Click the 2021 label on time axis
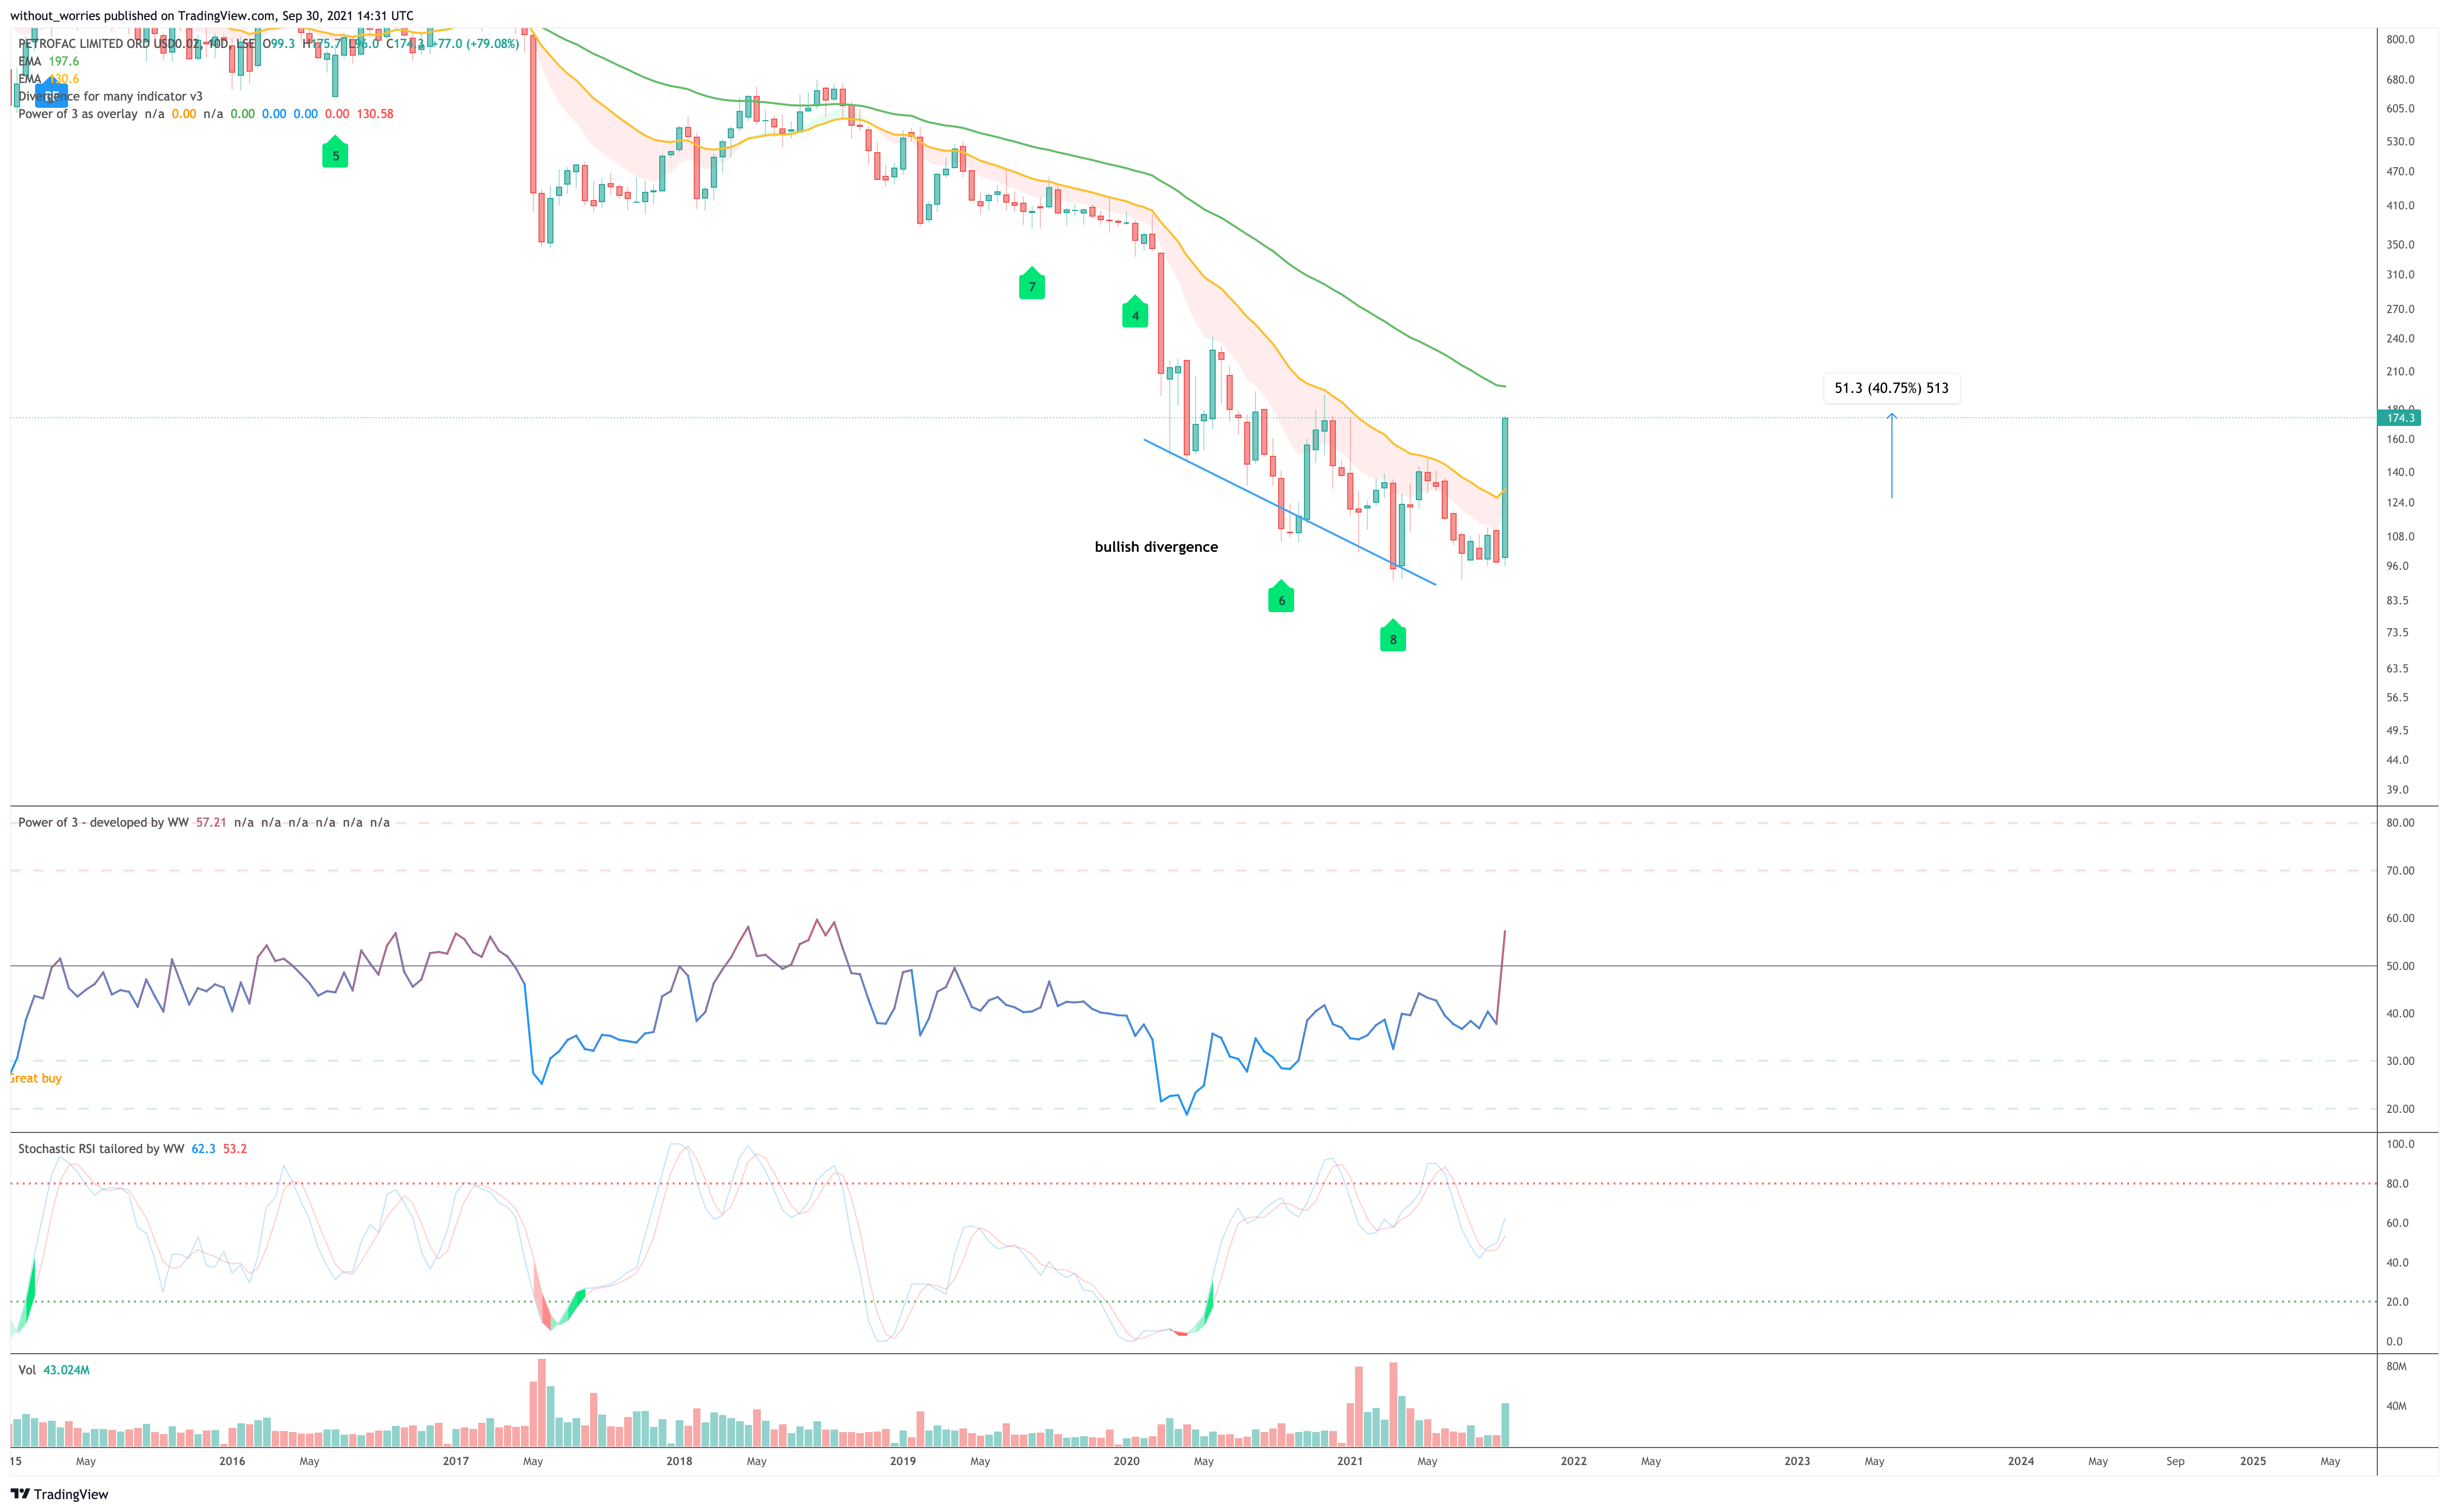This screenshot has width=2449, height=1512. (1350, 1461)
